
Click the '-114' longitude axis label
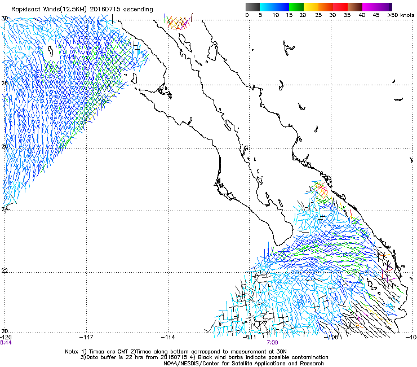click(168, 337)
